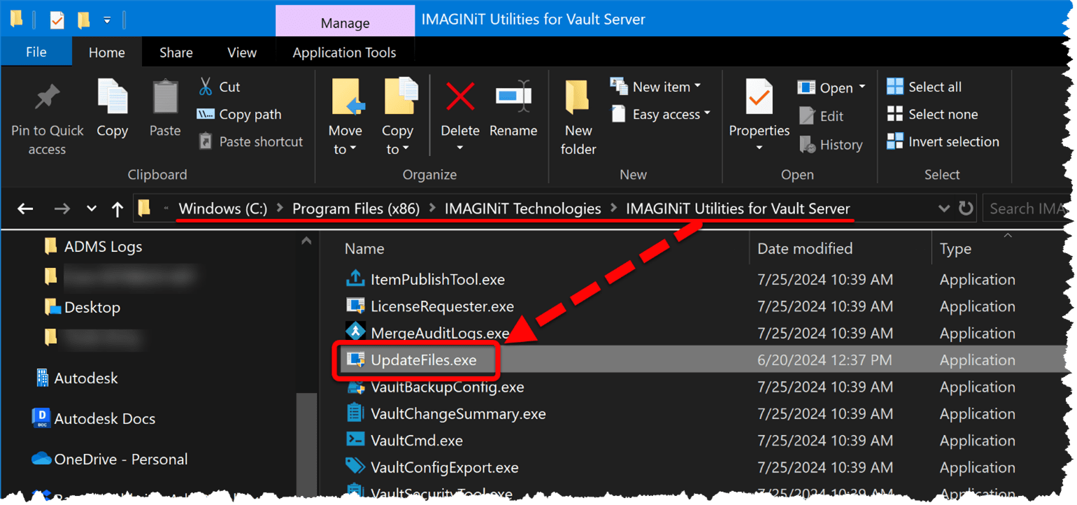Click the Forward navigation arrow
The height and width of the screenshot is (505, 1077).
(62, 208)
